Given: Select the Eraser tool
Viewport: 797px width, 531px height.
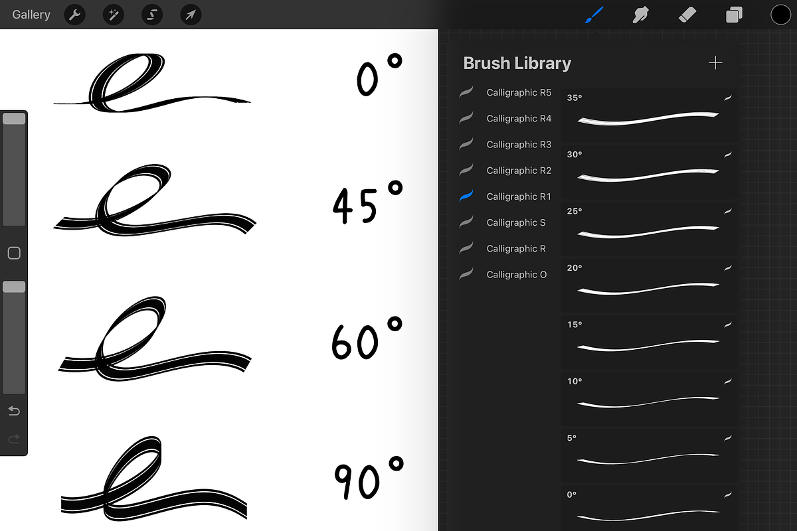Looking at the screenshot, I should pos(687,15).
